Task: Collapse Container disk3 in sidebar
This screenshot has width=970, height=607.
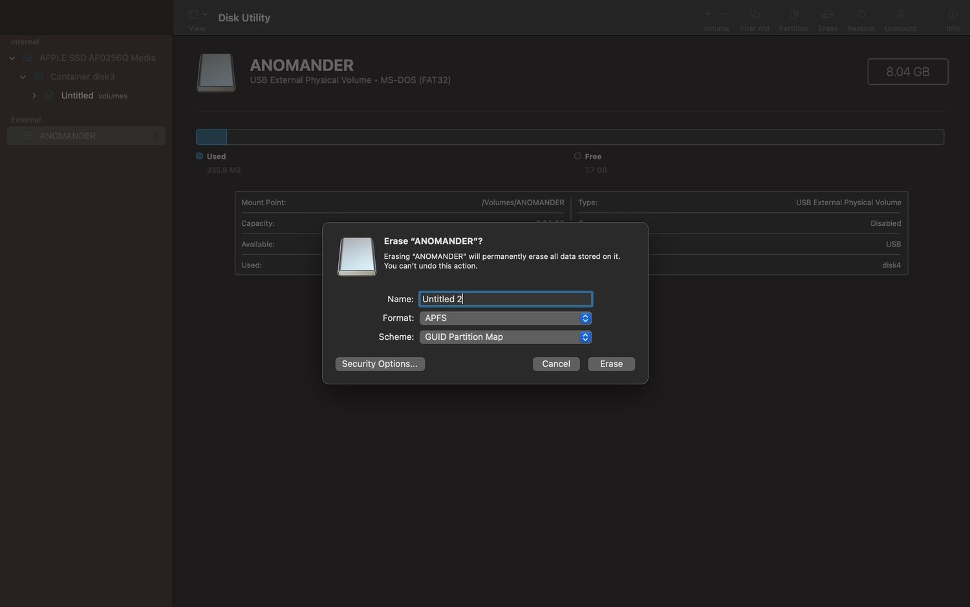Action: 23,77
